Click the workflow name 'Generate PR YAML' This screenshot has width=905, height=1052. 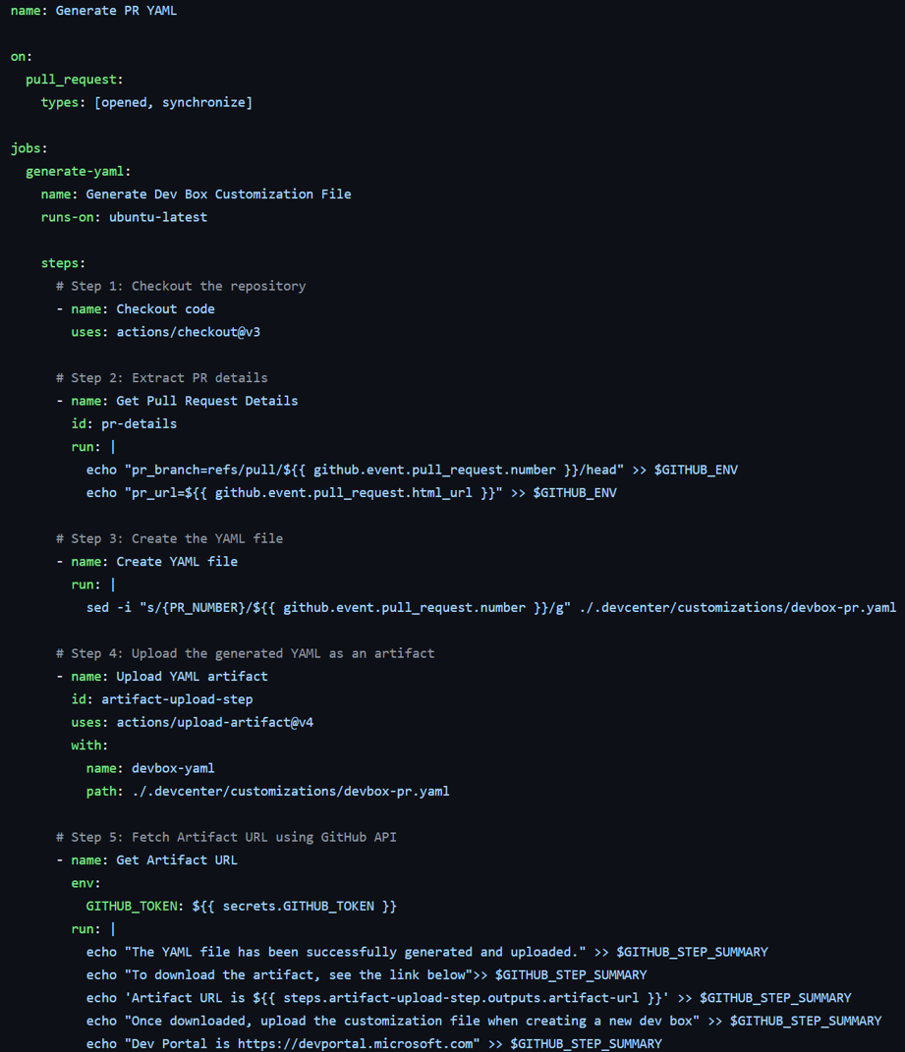tap(116, 11)
